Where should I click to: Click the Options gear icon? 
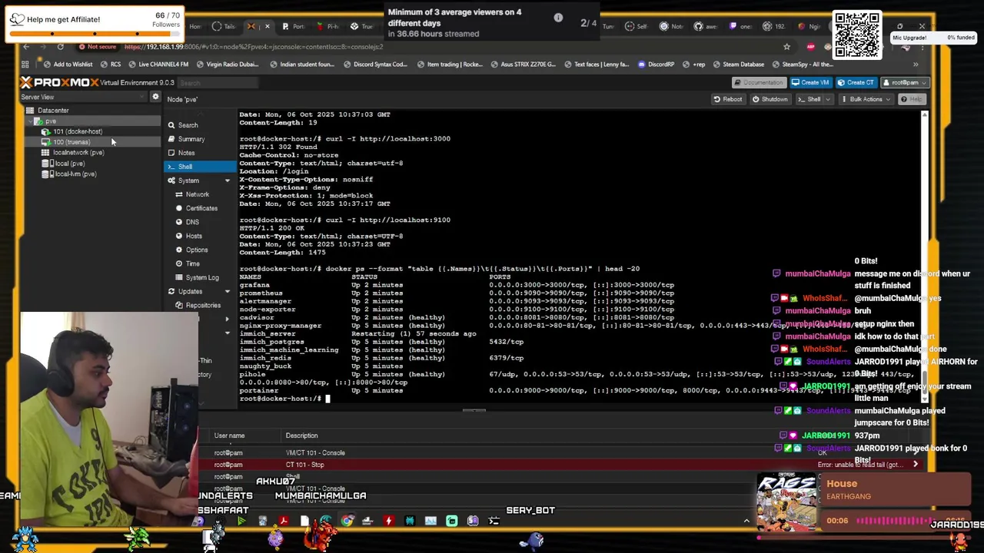(x=179, y=250)
